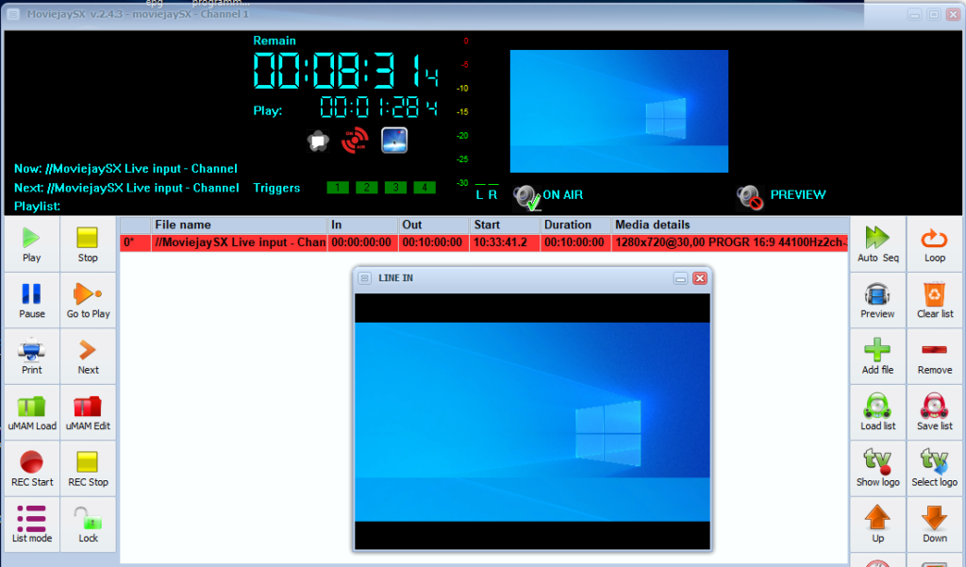Click the red On Air broadcast icon
Screen dimensions: 966x567
[x=355, y=141]
